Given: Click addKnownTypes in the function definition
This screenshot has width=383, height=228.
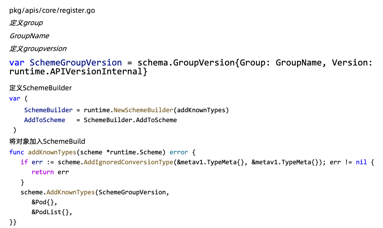Looking at the screenshot, I should 52,152.
